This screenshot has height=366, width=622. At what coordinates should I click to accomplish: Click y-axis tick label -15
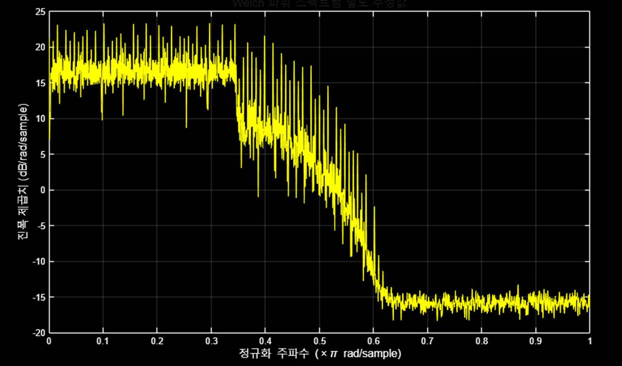(39, 297)
